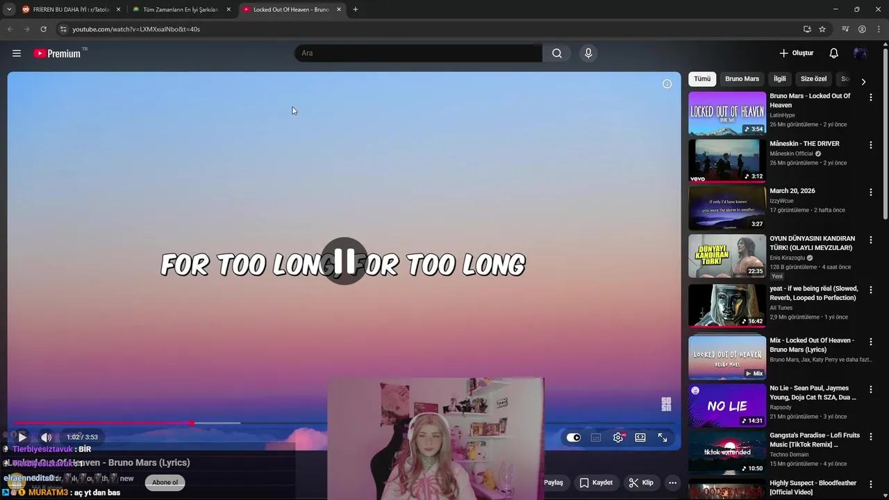Open the site information icon in address bar

point(63,29)
